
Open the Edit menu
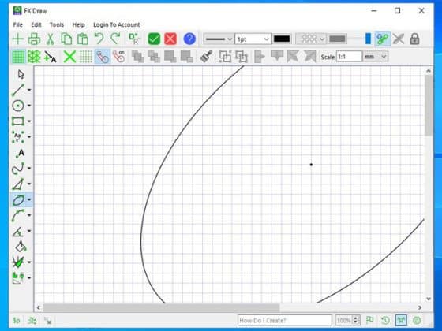[x=36, y=24]
